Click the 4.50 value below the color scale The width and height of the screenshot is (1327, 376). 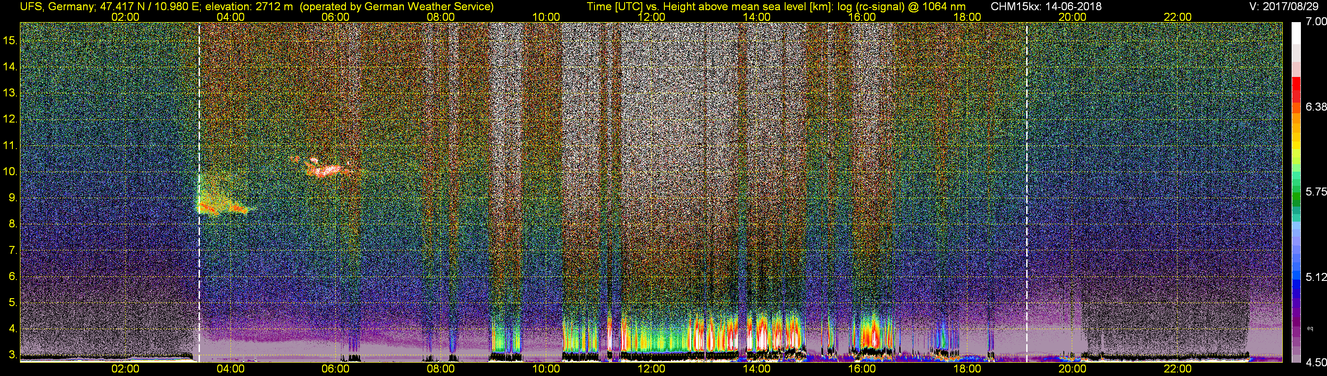[x=1315, y=363]
